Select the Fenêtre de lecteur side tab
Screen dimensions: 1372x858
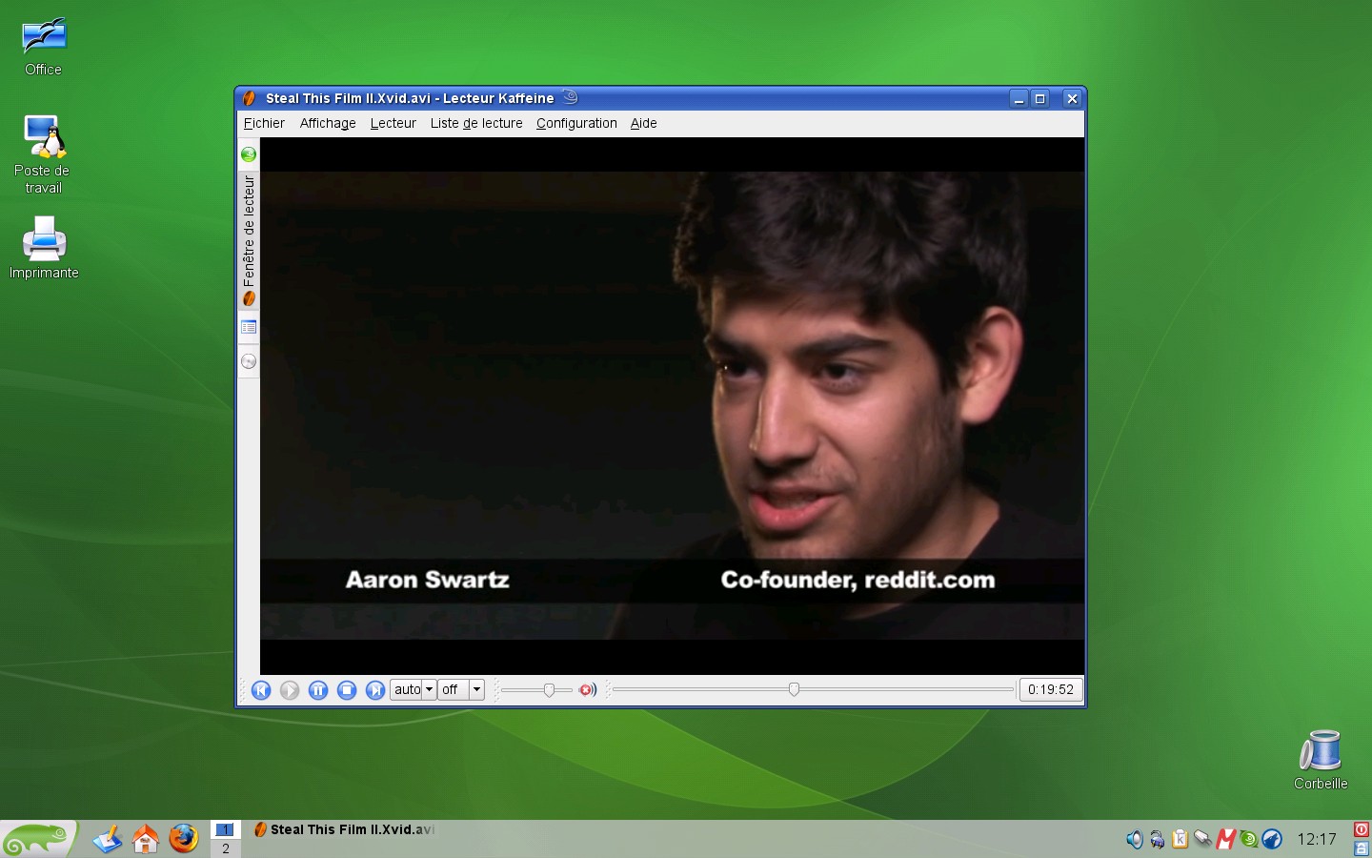(x=249, y=240)
